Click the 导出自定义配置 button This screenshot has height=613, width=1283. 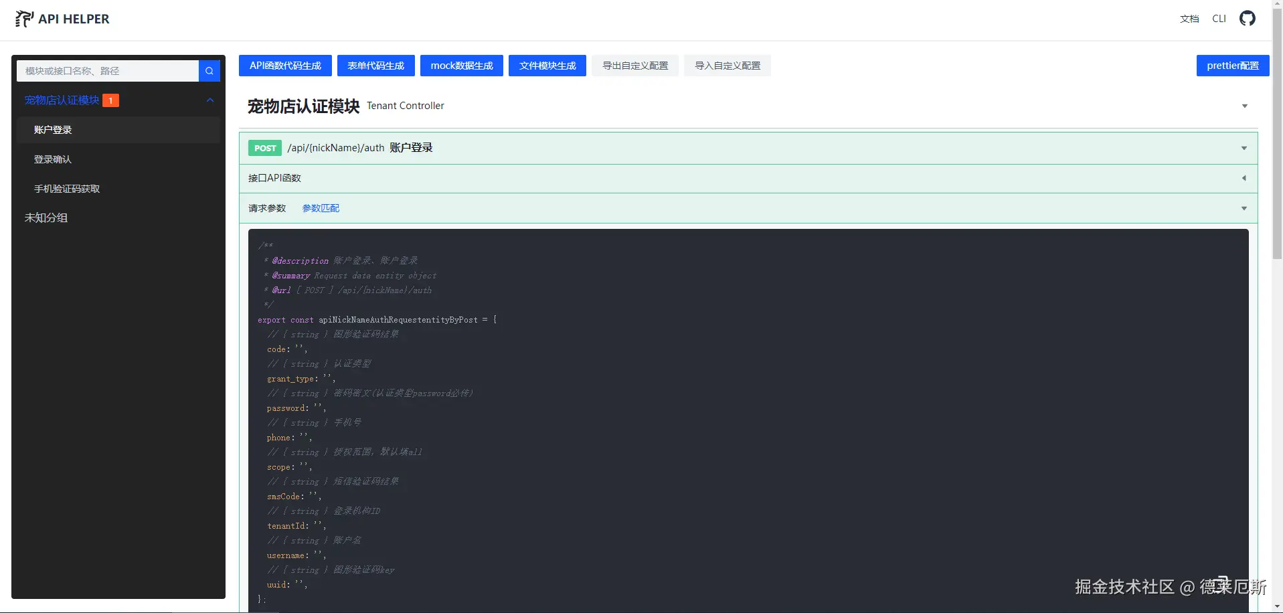tap(635, 66)
